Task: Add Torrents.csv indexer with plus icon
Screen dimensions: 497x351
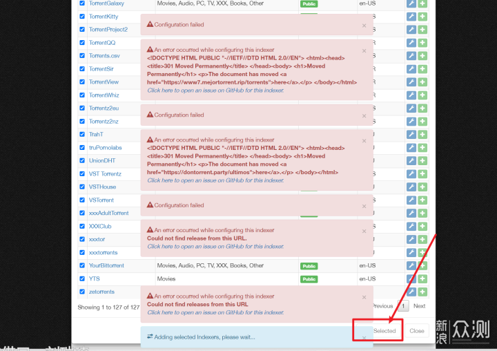Action: click(422, 56)
